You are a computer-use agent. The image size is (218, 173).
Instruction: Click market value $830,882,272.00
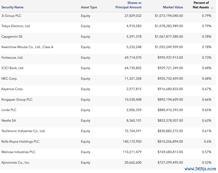coord(170,131)
